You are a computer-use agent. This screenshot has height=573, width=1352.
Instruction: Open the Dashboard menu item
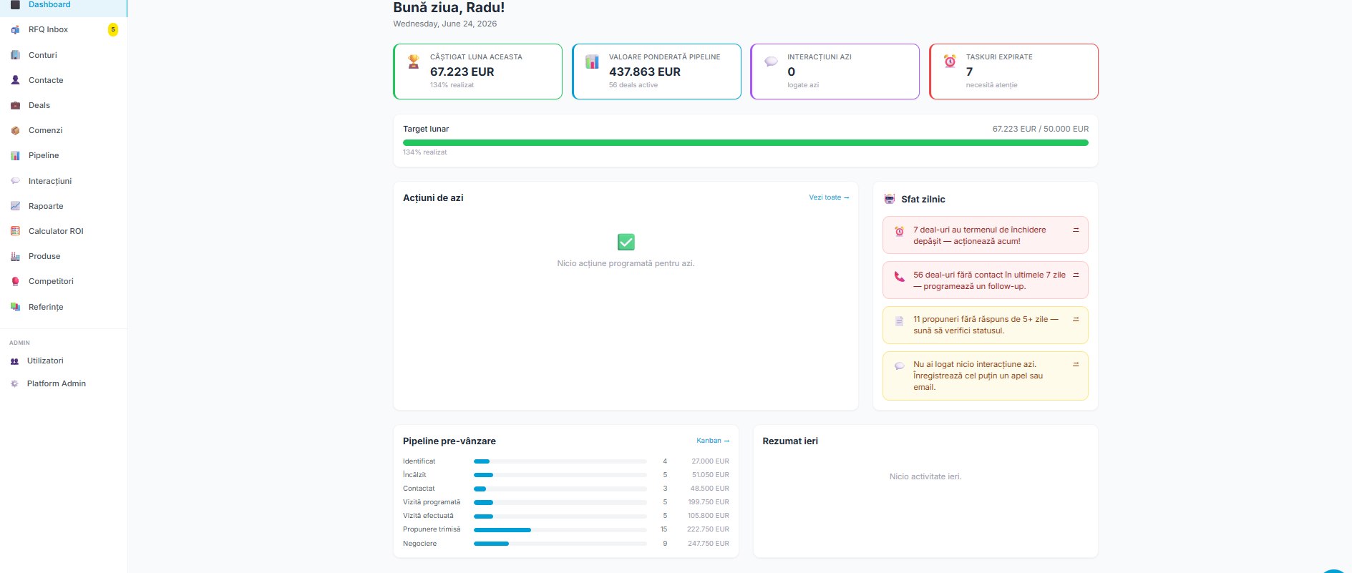[64, 6]
